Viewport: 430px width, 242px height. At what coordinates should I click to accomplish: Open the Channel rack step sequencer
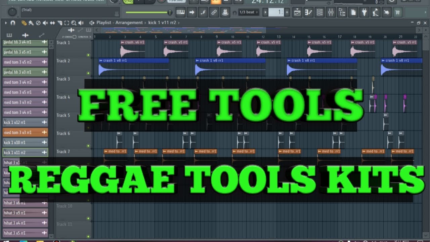(x=320, y=12)
